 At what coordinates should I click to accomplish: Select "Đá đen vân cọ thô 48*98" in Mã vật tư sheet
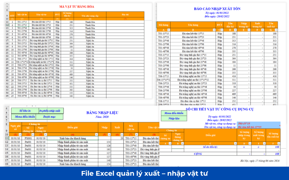(x=42, y=96)
